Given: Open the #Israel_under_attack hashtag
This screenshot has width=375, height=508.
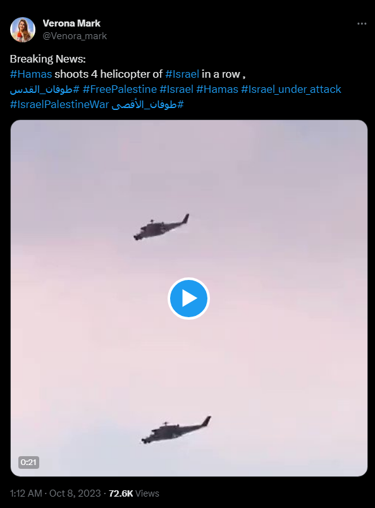Looking at the screenshot, I should click(x=291, y=89).
